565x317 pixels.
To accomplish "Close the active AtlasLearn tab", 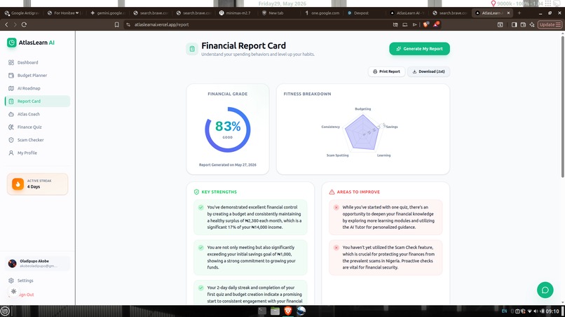I will coord(508,13).
